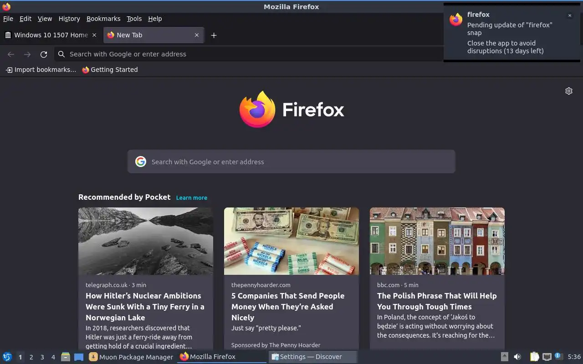583x364 pixels.
Task: Click the Forward navigation arrow
Action: pyautogui.click(x=27, y=54)
